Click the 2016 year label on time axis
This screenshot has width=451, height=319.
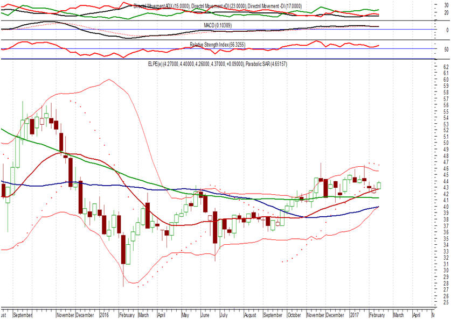pyautogui.click(x=104, y=315)
